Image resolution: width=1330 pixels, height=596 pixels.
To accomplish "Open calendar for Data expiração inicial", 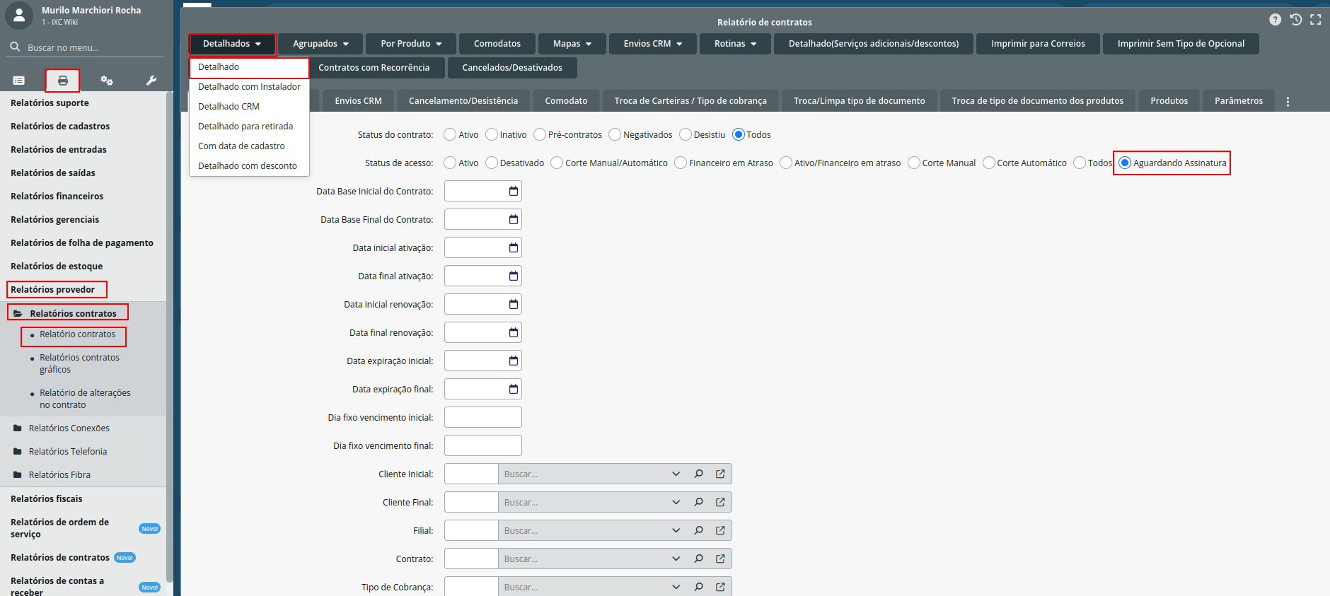I will tap(514, 361).
